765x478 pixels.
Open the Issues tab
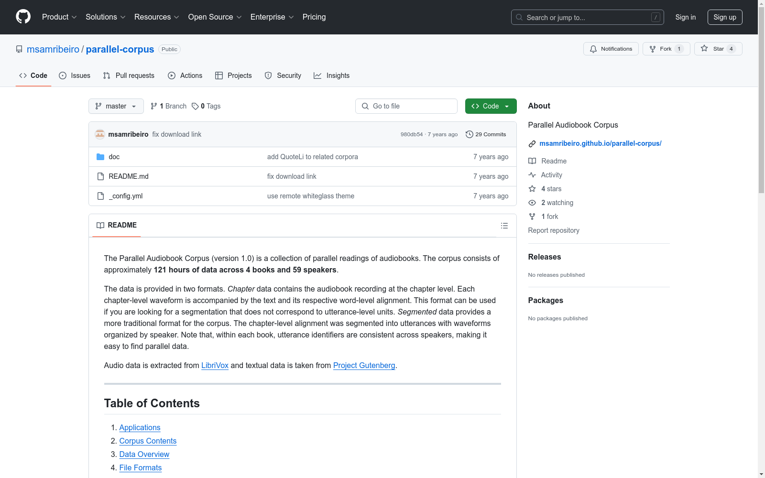75,76
